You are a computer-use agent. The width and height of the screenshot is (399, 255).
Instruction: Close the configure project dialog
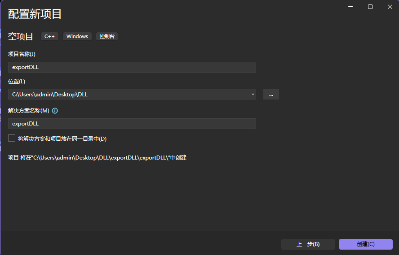(x=390, y=7)
